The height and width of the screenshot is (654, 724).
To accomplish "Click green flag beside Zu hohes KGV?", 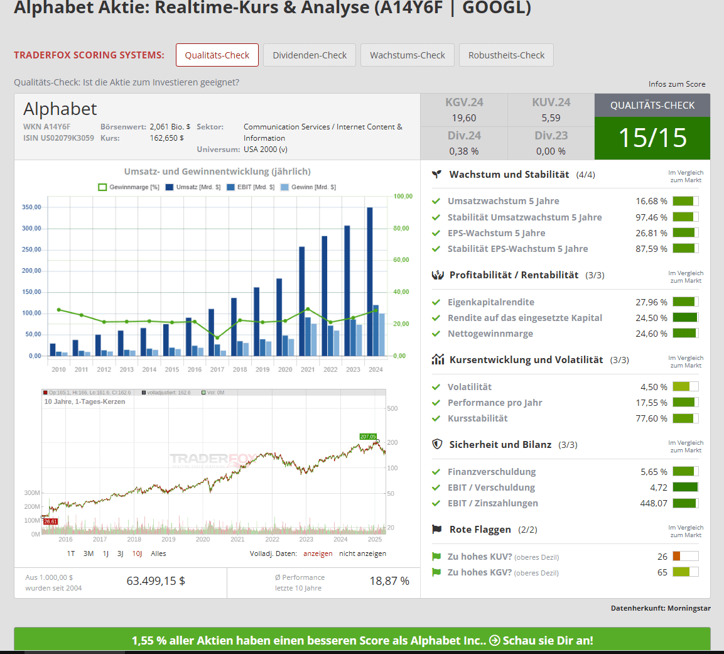I will click(436, 572).
